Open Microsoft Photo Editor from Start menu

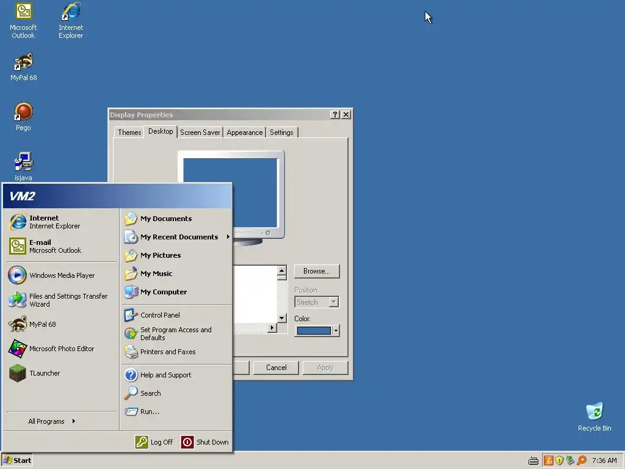[x=62, y=349]
